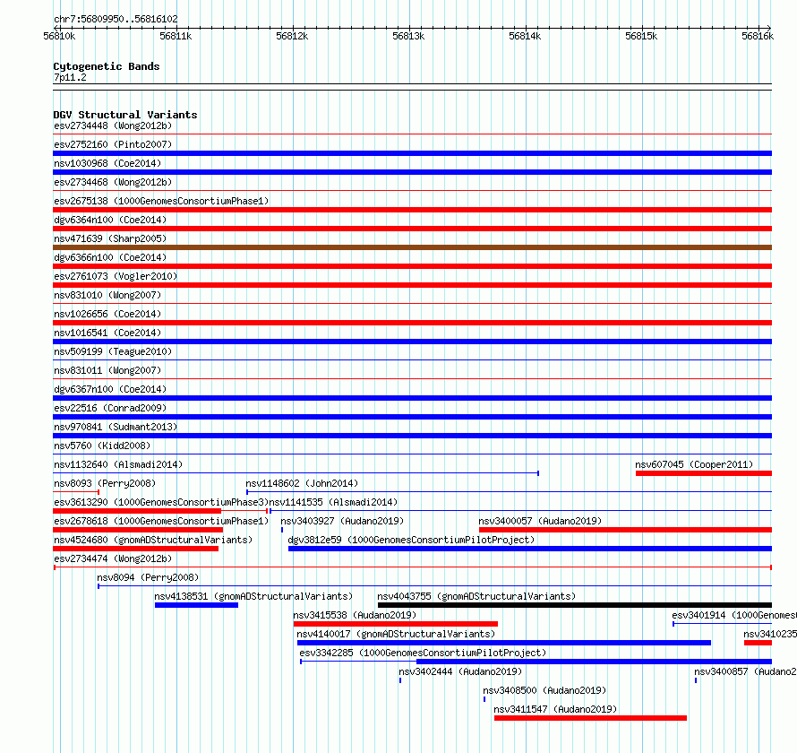This screenshot has height=753, width=797.
Task: Click nsv4043755 (gnomADStructuralVariants) label
Action: (x=476, y=596)
